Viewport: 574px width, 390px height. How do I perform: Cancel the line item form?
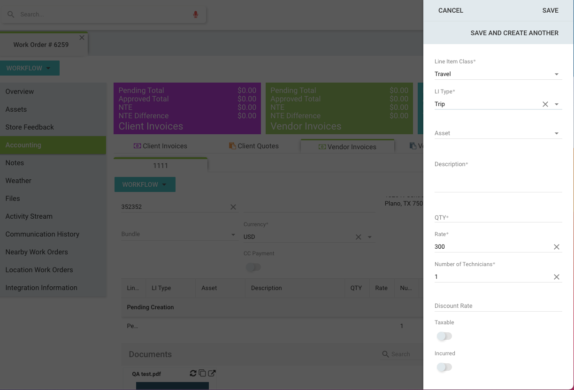point(451,10)
